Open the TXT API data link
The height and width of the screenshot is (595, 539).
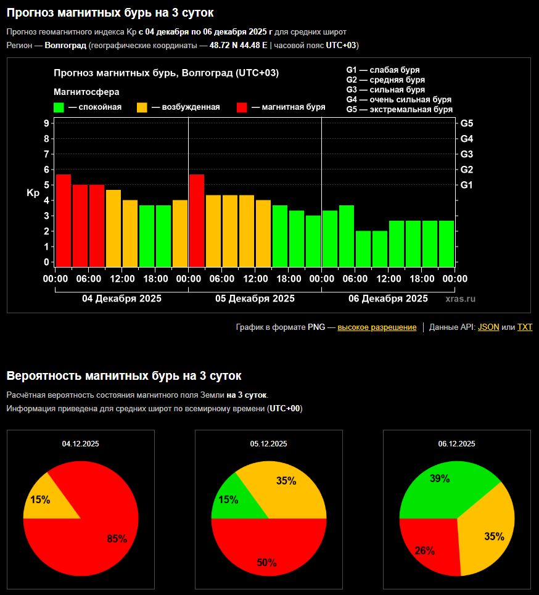pos(524,327)
